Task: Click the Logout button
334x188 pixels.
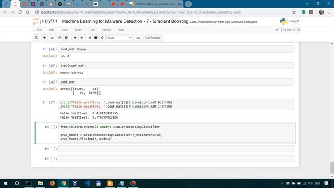Action: pos(294,21)
